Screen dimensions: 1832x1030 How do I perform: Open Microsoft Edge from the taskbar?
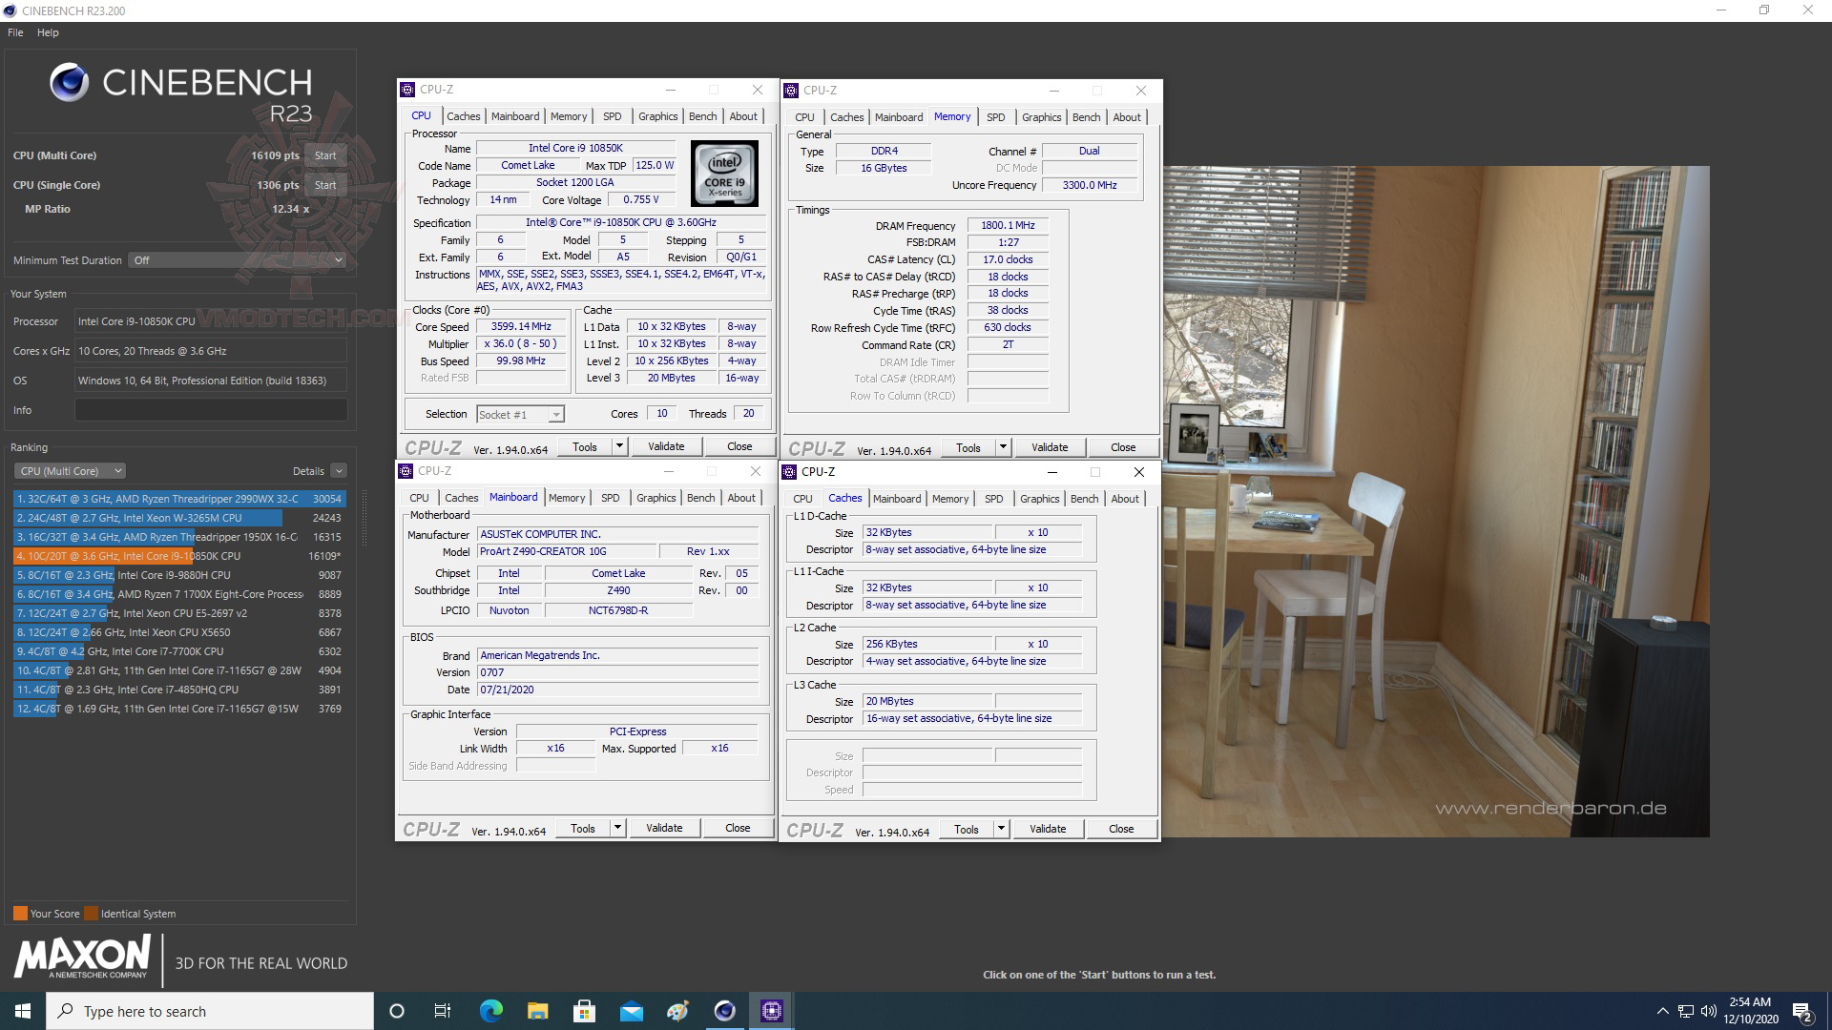pos(490,1011)
